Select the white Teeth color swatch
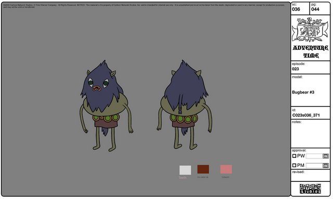 [x=185, y=170]
